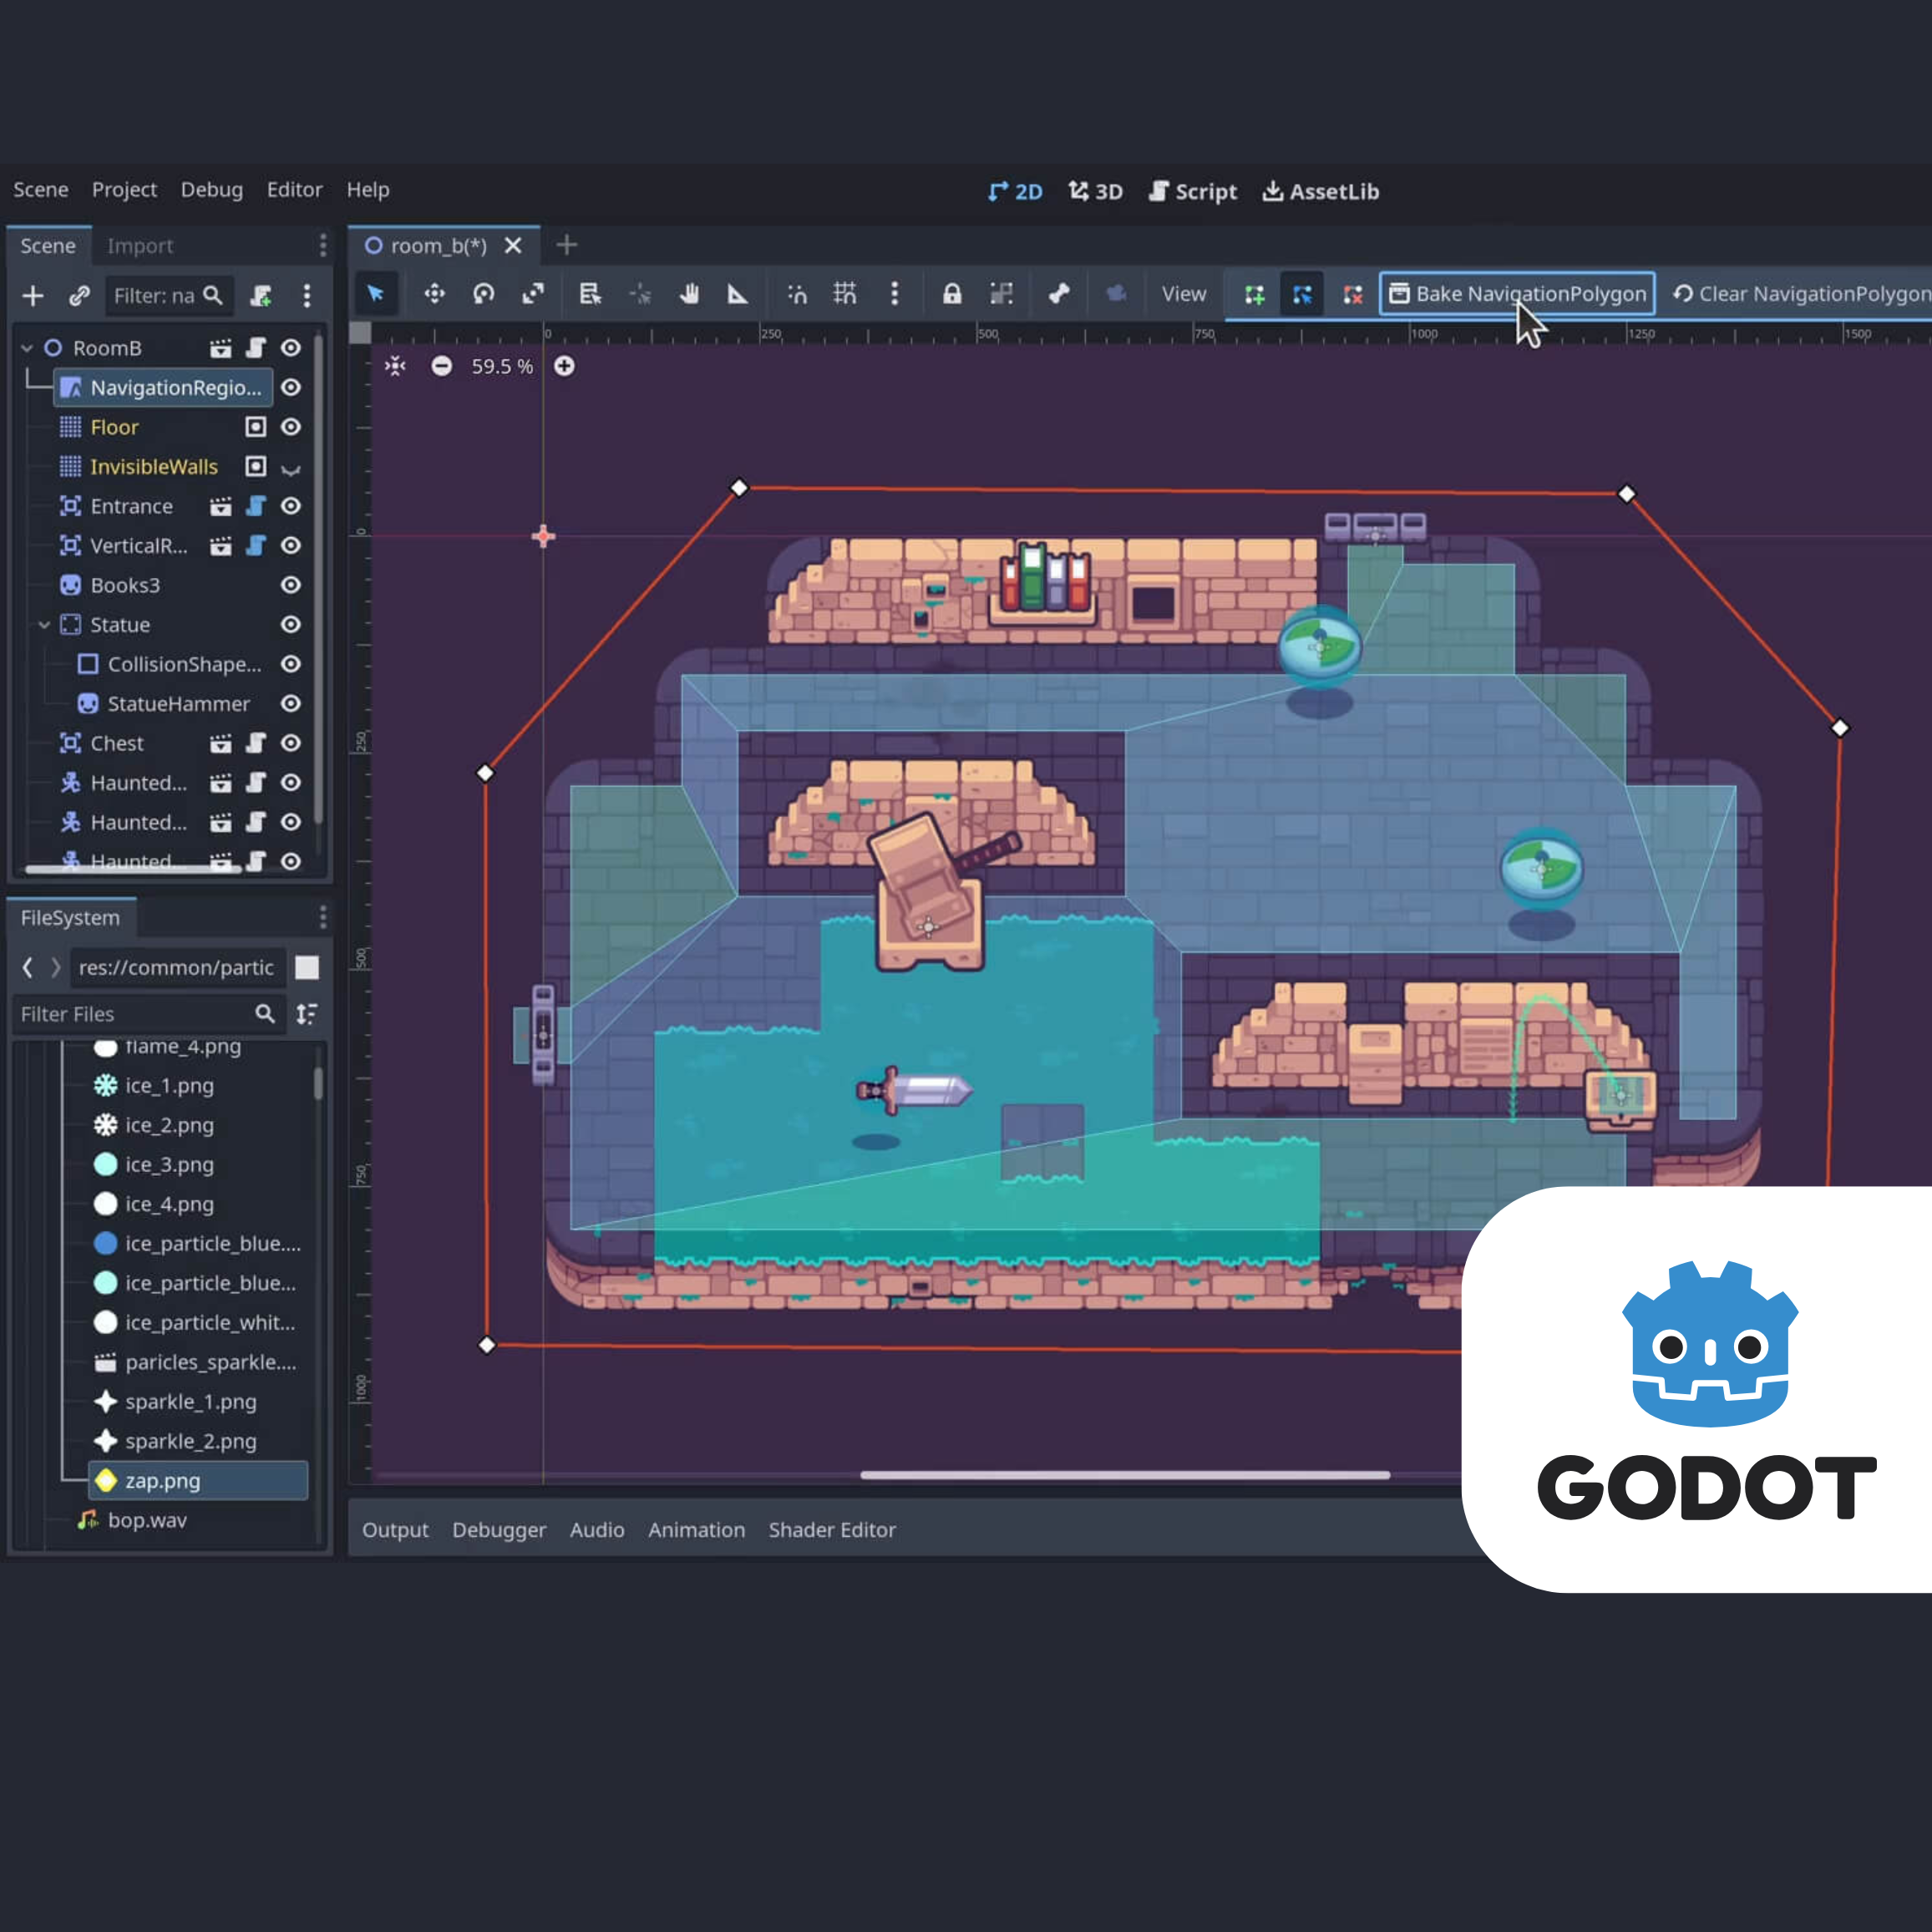Zoom out with minus button
The height and width of the screenshot is (1932, 1932).
coord(441,367)
